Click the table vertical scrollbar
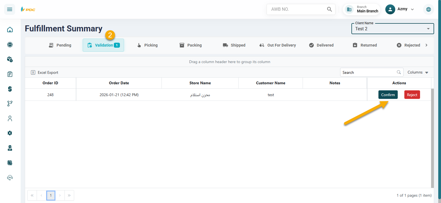The width and height of the screenshot is (441, 203). [x=432, y=138]
